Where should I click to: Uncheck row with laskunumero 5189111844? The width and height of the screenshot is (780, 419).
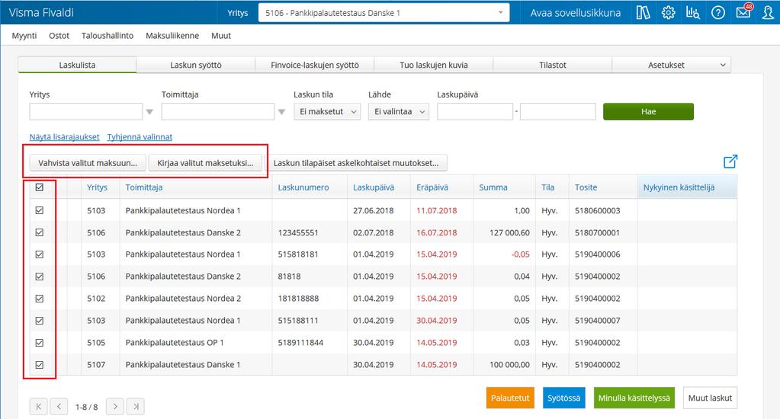click(x=40, y=343)
